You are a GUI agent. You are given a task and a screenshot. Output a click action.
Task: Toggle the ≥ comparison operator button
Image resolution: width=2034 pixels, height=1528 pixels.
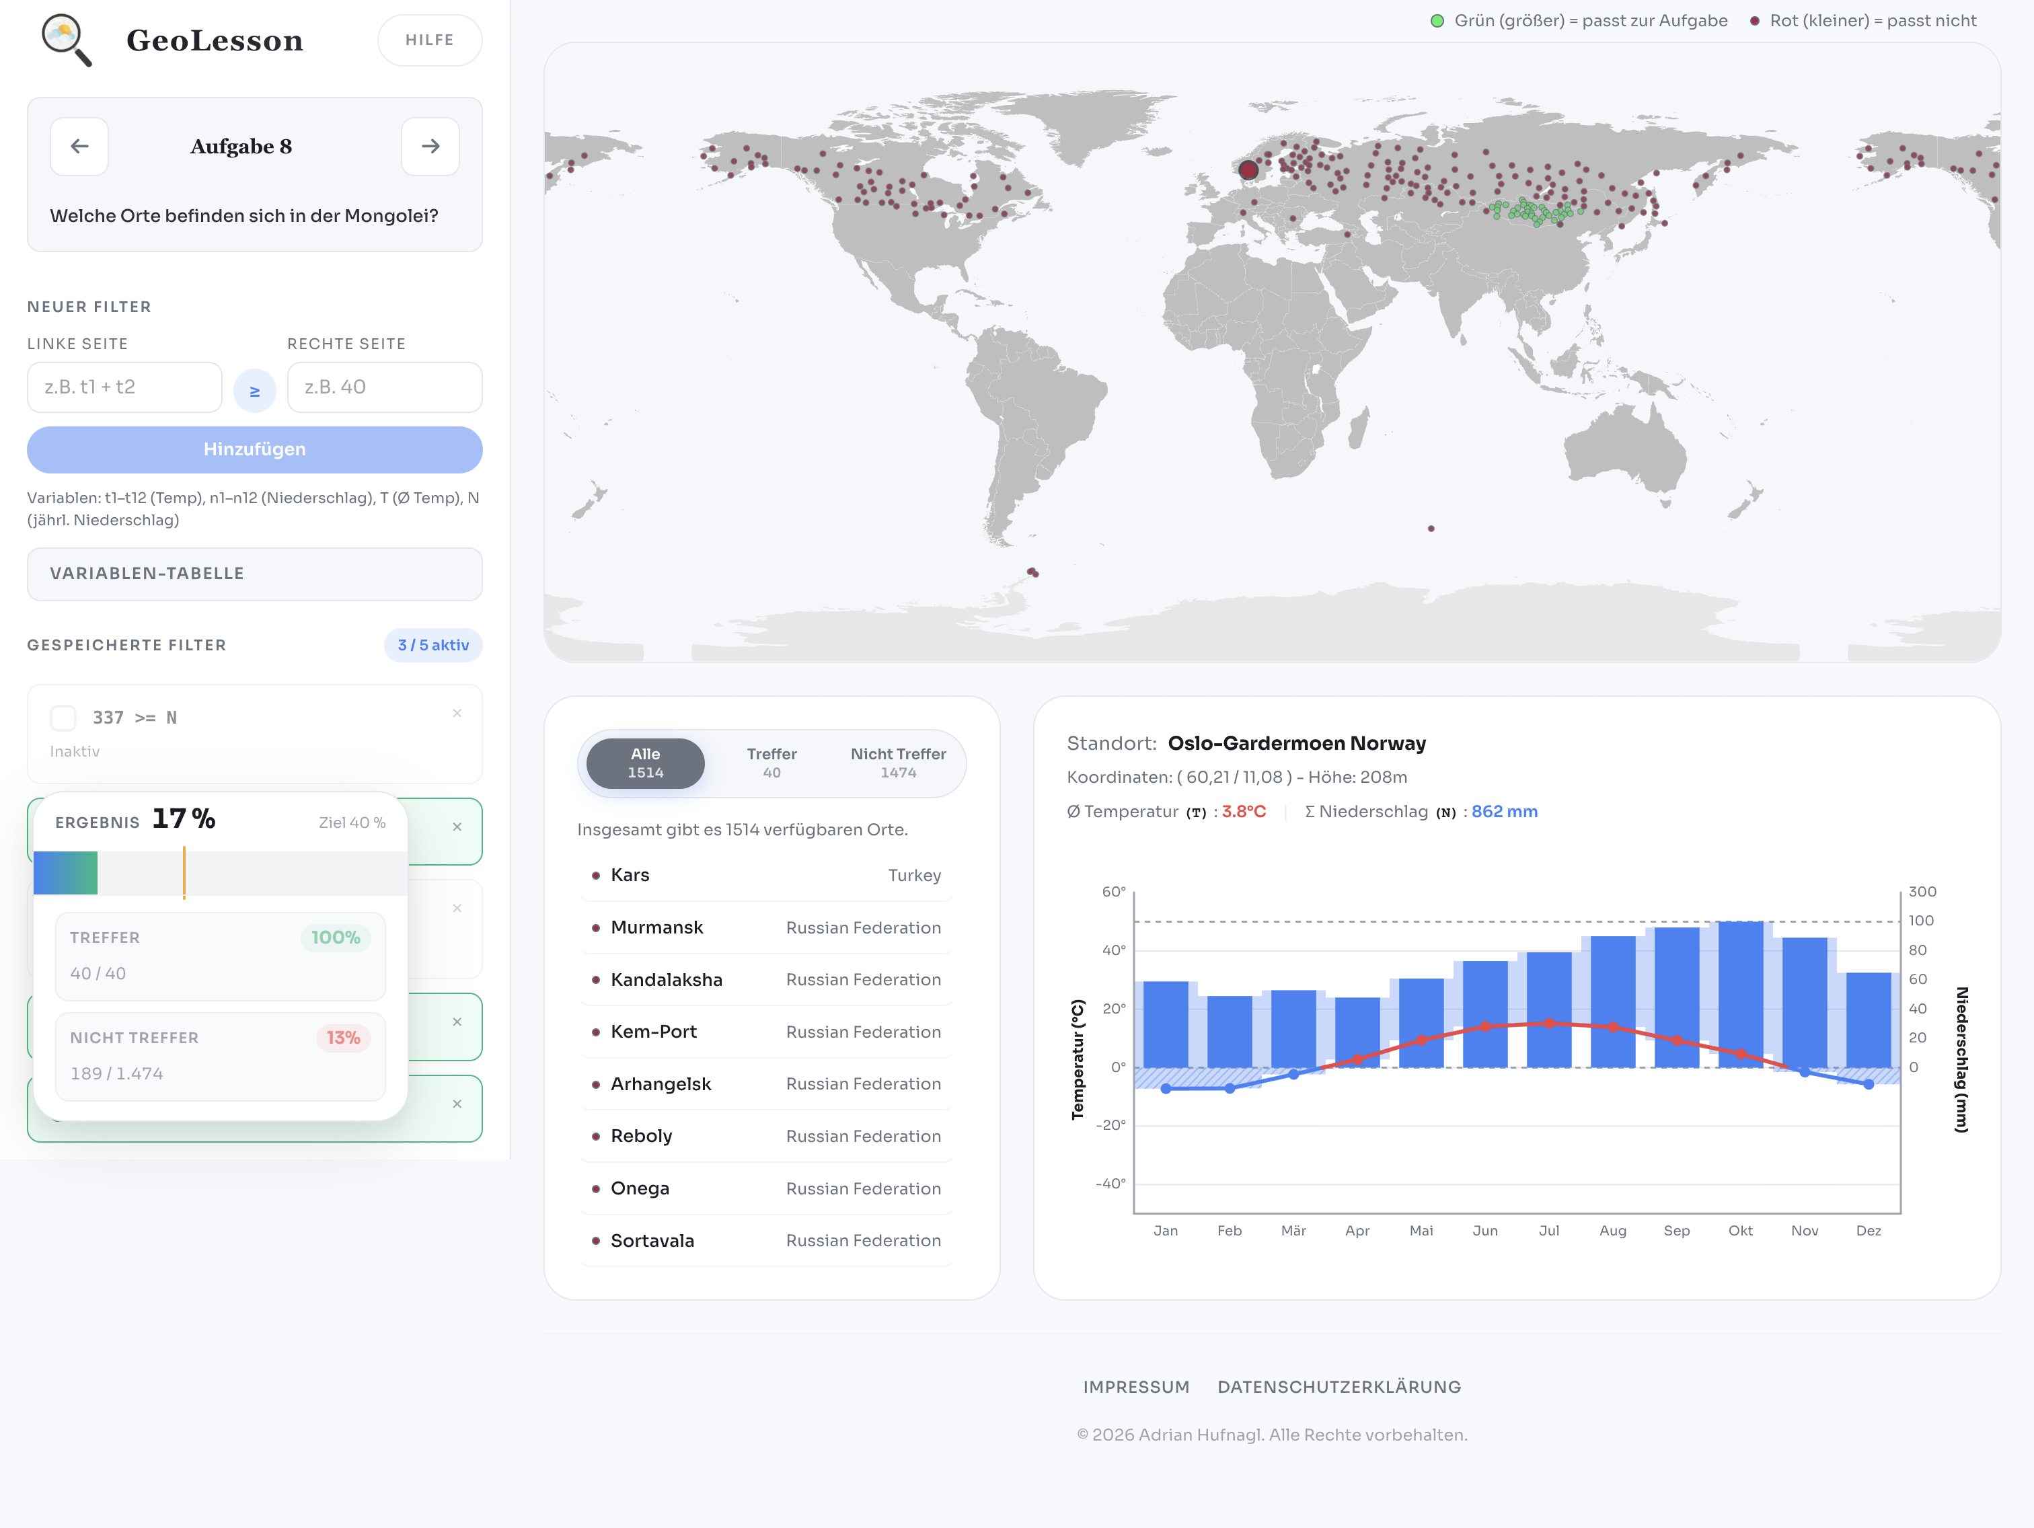click(255, 391)
